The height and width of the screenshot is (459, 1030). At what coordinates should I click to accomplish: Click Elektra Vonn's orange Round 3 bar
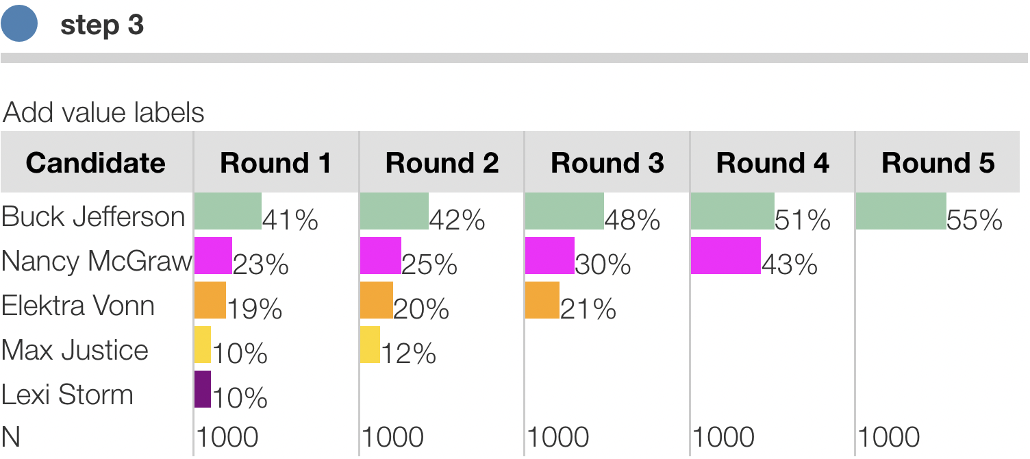(x=542, y=300)
